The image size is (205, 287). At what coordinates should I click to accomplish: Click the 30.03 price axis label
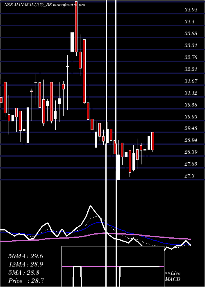coord(191,116)
